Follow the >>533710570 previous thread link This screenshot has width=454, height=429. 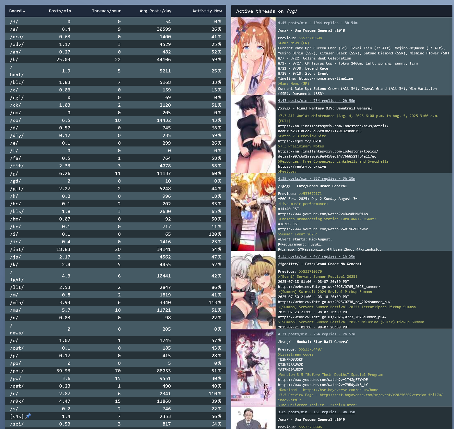pos(310,271)
